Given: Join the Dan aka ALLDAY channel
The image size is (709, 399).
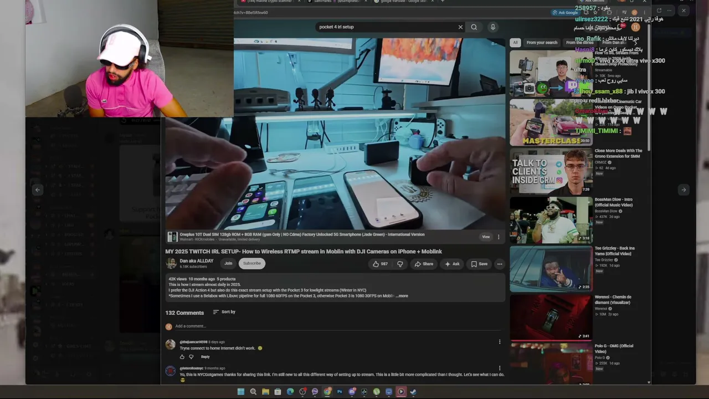Looking at the screenshot, I should coord(228,263).
